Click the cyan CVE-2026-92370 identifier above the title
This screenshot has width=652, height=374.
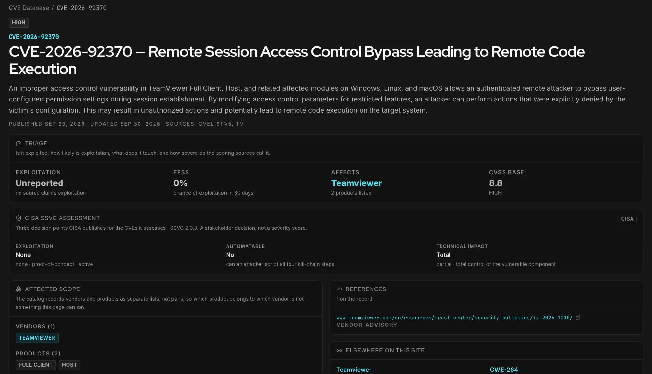point(34,37)
